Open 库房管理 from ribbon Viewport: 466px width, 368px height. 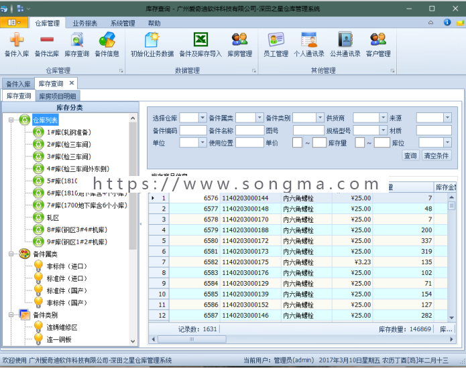coord(240,44)
